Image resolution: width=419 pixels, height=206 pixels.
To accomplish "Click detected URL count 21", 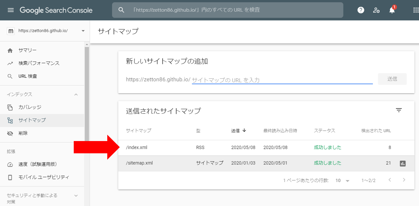I will pyautogui.click(x=388, y=163).
